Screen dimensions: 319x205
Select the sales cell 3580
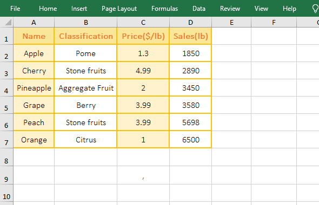point(191,105)
